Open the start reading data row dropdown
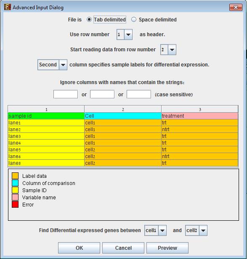Screen dimensions: 247x259 pos(172,50)
